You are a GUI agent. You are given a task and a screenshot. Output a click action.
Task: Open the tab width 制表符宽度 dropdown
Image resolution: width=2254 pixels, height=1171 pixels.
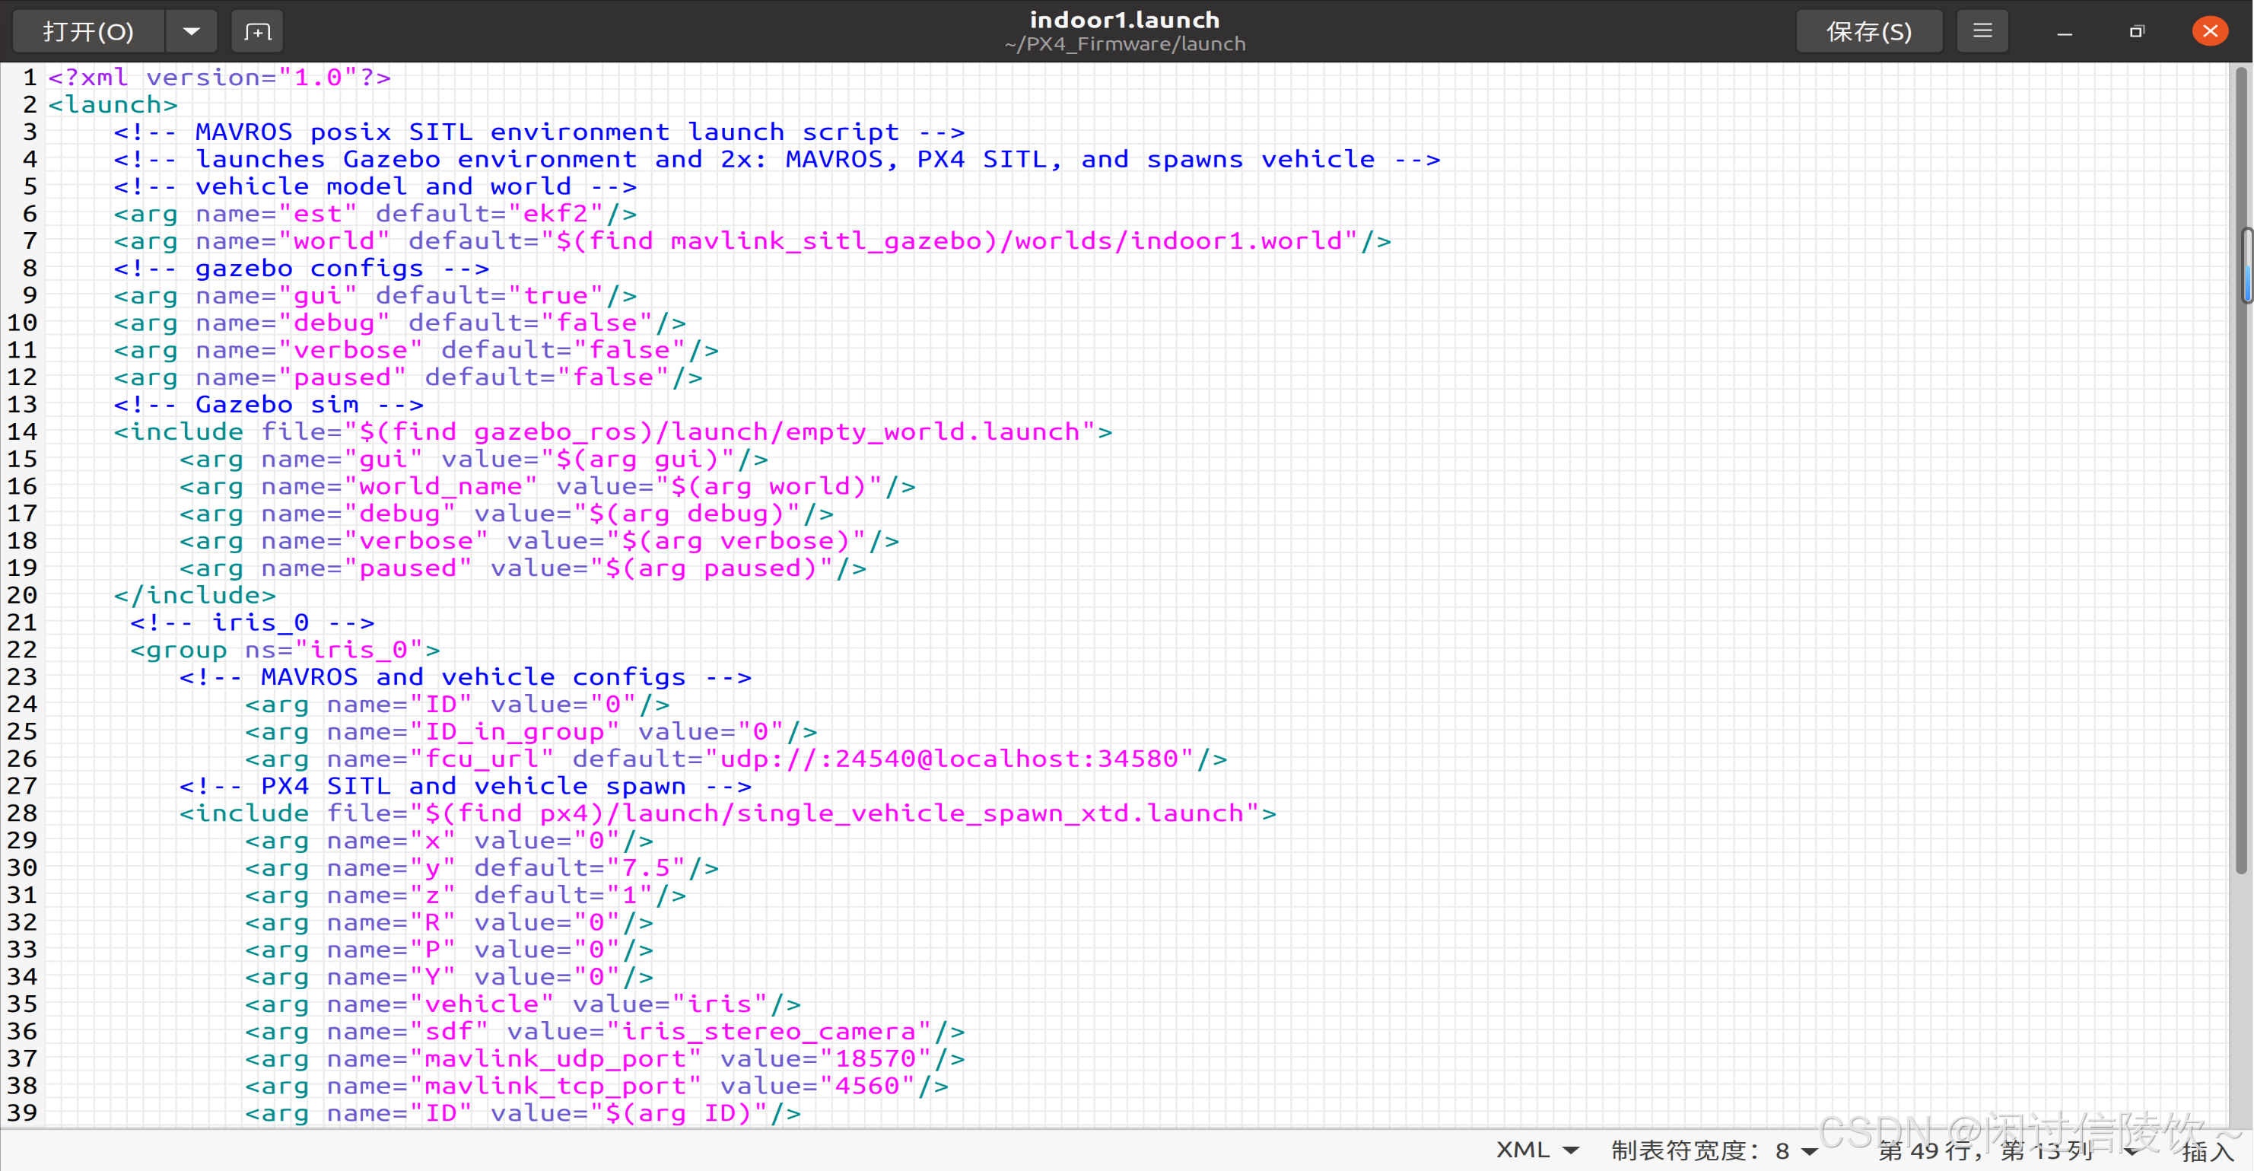(x=1713, y=1150)
